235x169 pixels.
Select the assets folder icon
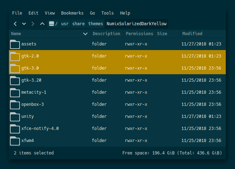15,44
